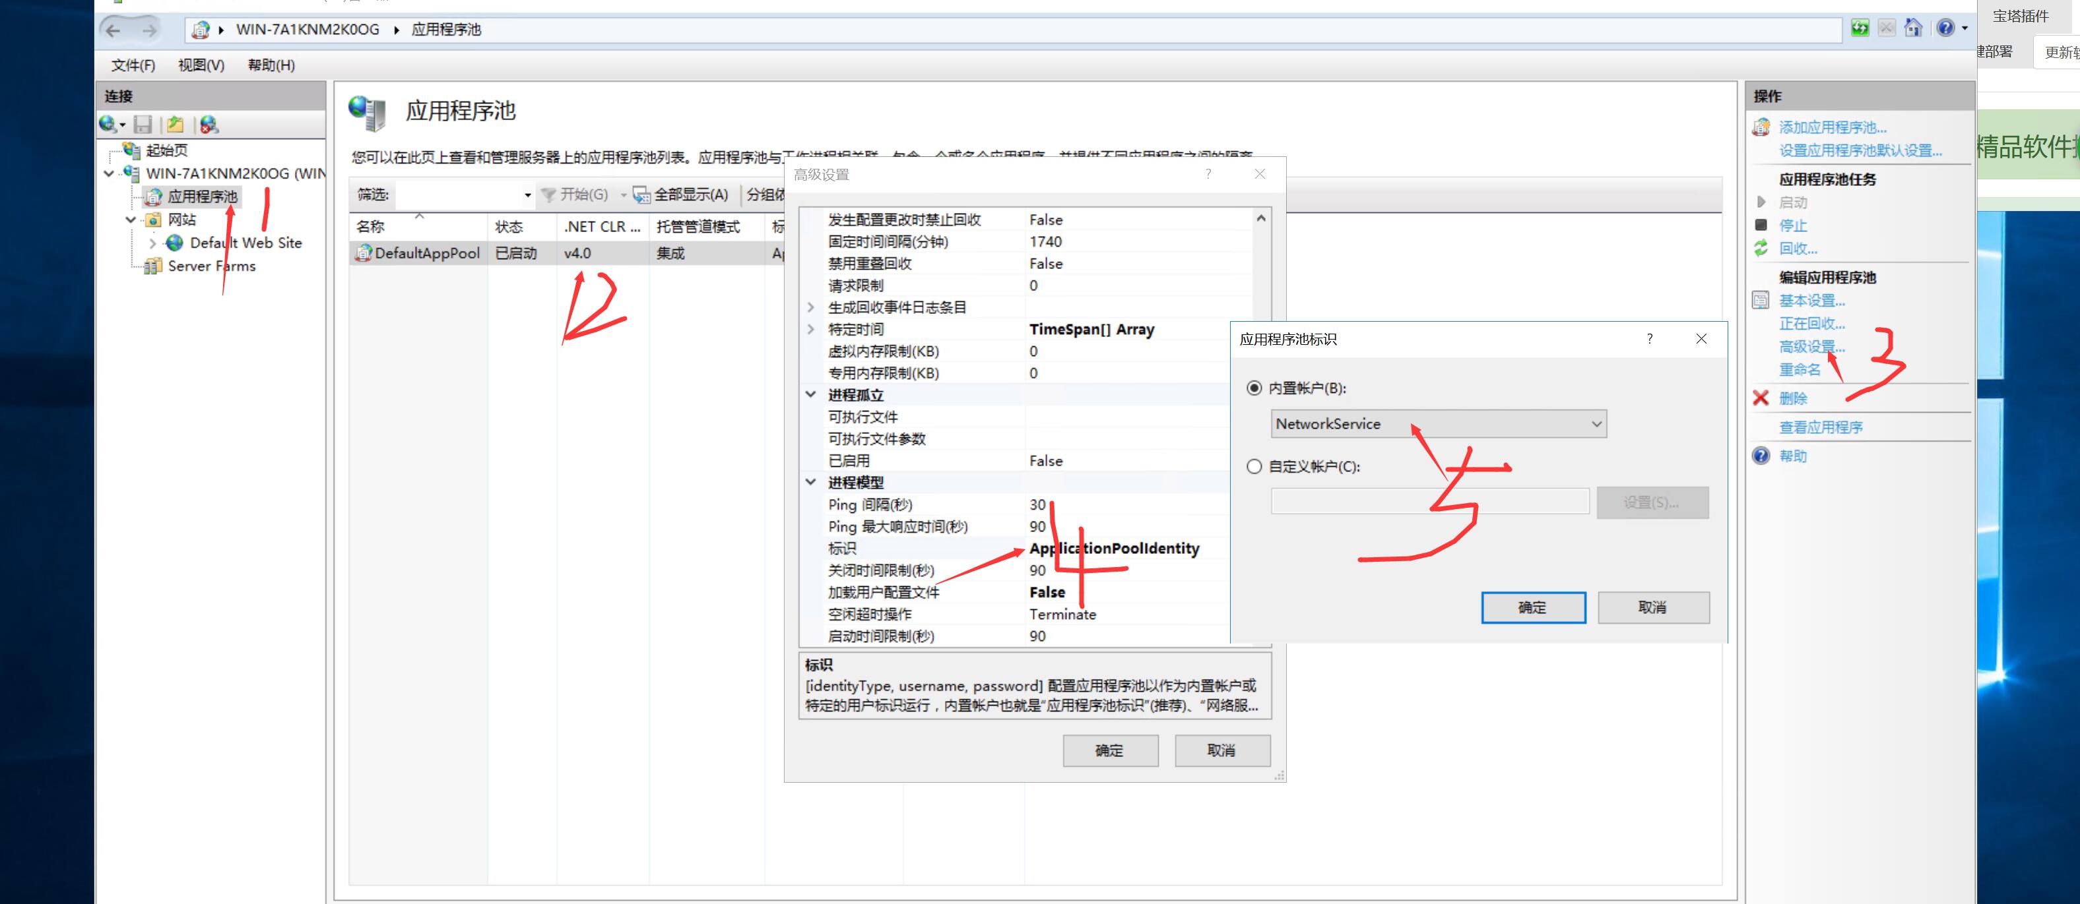Expand the Default Web Site node
The height and width of the screenshot is (904, 2080).
click(152, 243)
